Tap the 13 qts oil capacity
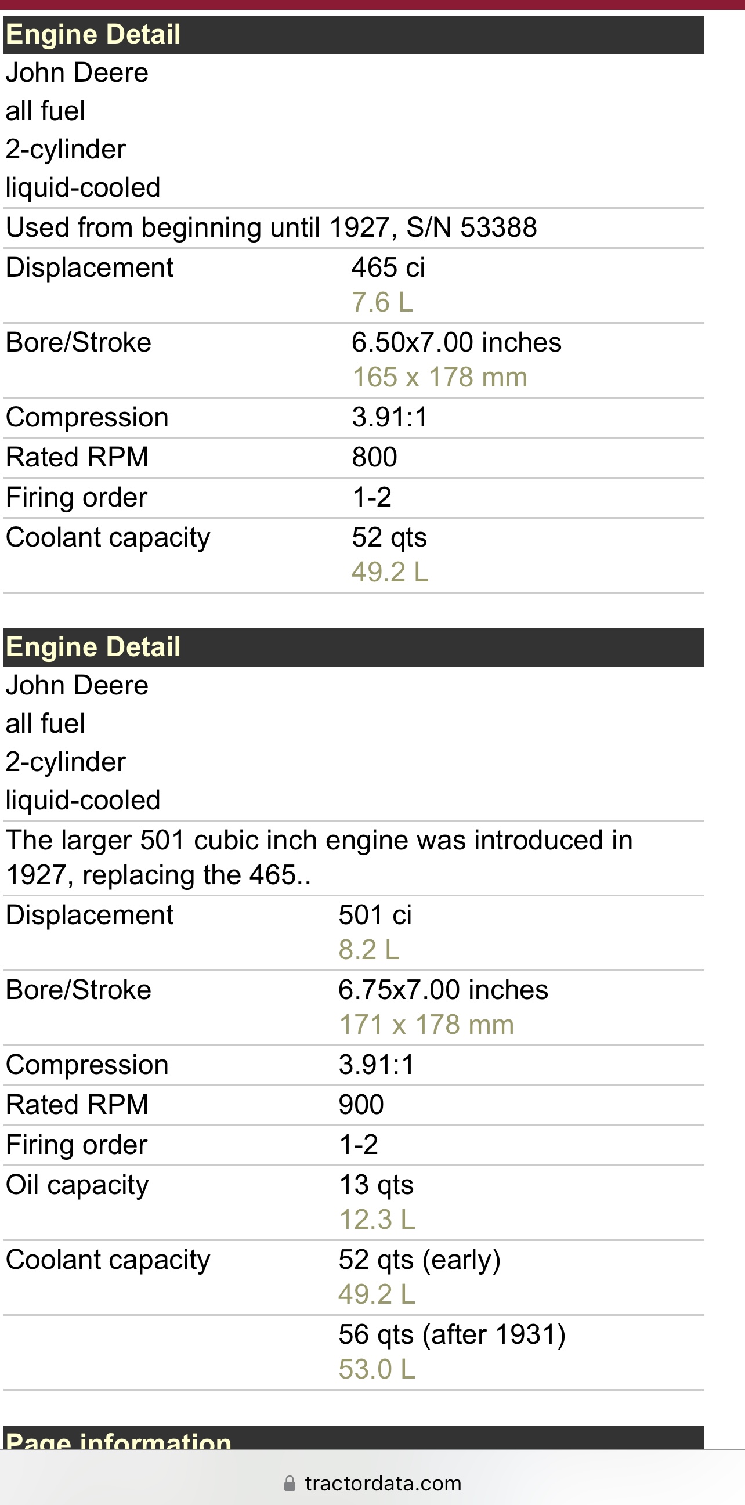The image size is (745, 1505). [377, 1185]
